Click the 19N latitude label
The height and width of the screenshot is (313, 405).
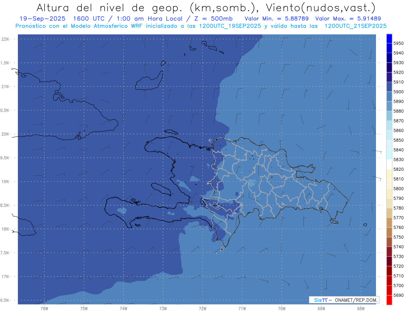(5, 182)
